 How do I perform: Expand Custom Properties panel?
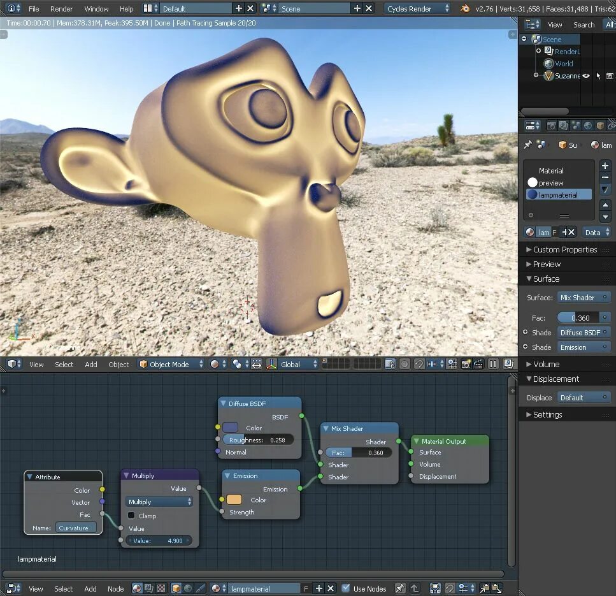pos(565,250)
